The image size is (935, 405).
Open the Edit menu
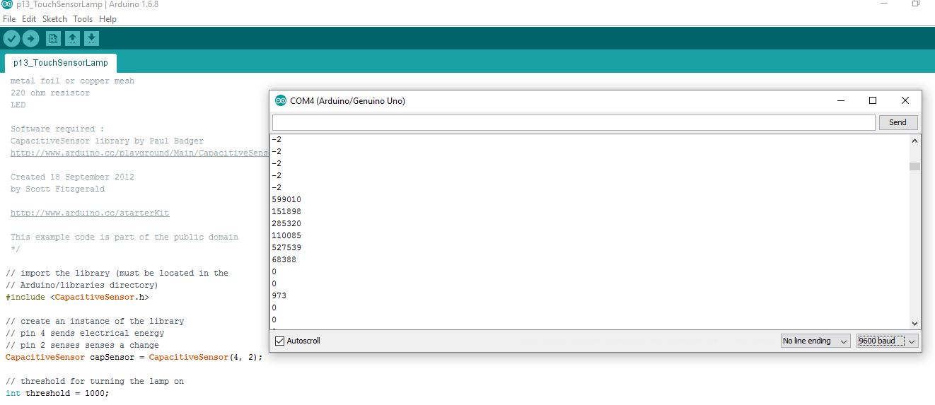coord(29,19)
